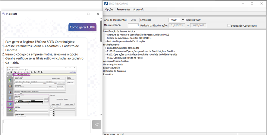
Task: Select Abertura do Arquivo e Identificação (0000)
Action: point(138,34)
